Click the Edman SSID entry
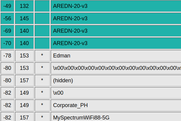Screen dimensions: 181x121 pyautogui.click(x=62, y=56)
